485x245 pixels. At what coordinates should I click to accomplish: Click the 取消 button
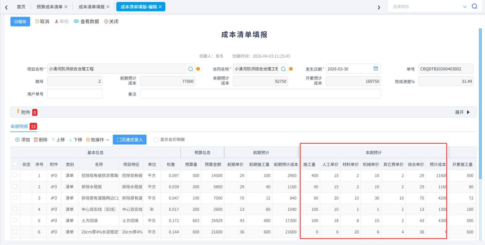pos(42,21)
